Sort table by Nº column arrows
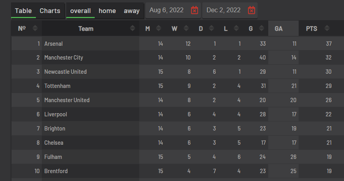The image size is (344, 181). [35, 28]
